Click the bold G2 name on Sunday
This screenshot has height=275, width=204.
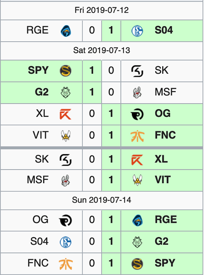pyautogui.click(x=161, y=241)
